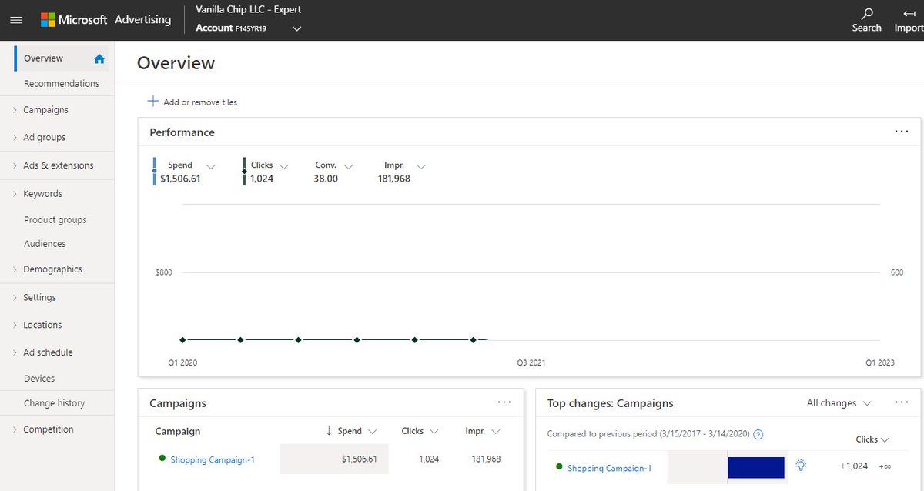This screenshot has width=924, height=491.
Task: Click the first data point near Q1 2020
Action: pyautogui.click(x=182, y=339)
